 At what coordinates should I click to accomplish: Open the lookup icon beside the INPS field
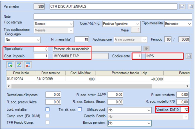189,56
